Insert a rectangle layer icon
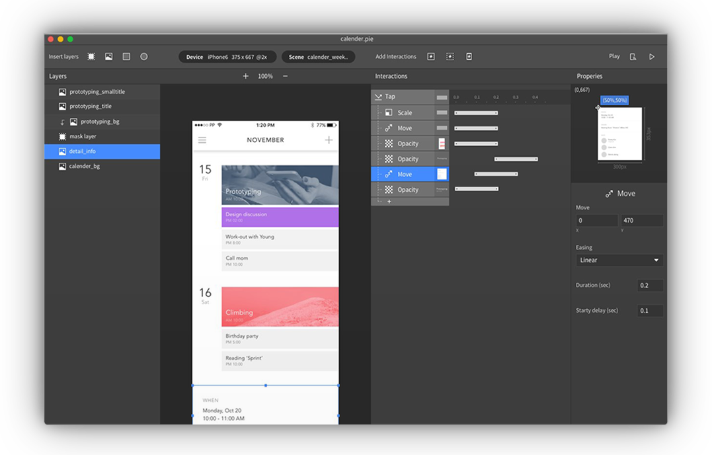Image resolution: width=712 pixels, height=455 pixels. (126, 57)
